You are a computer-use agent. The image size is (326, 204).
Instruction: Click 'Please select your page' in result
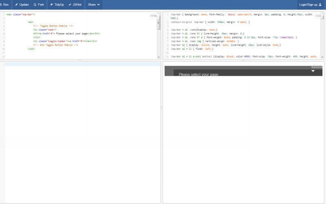coord(198,75)
